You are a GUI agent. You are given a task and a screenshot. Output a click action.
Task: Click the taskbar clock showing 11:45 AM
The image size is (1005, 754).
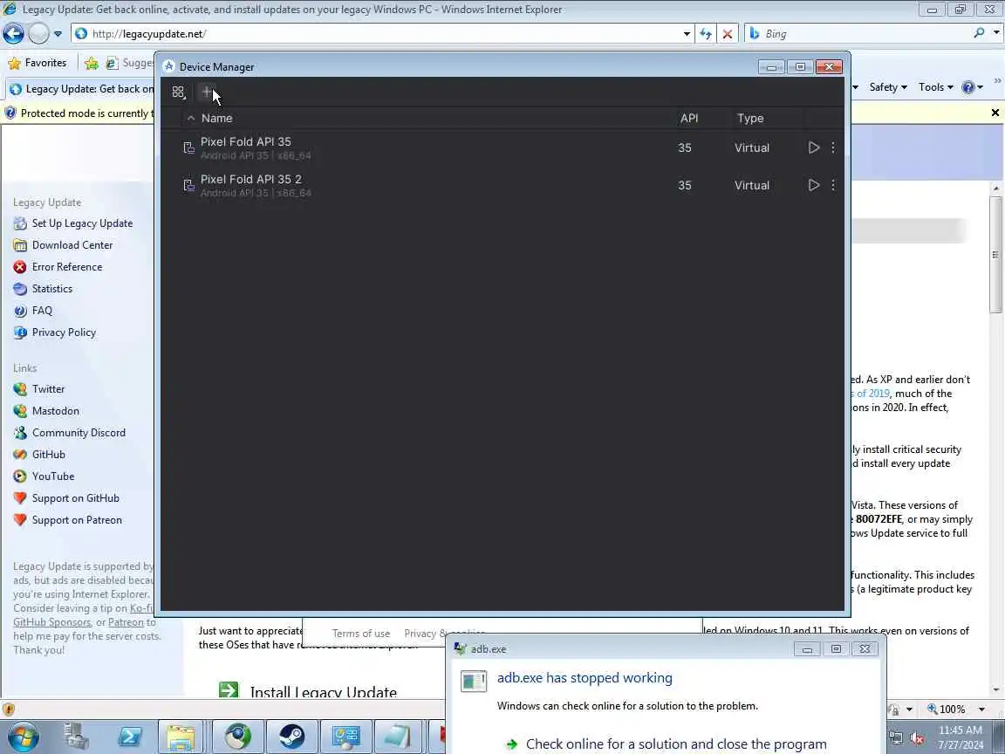point(961,737)
